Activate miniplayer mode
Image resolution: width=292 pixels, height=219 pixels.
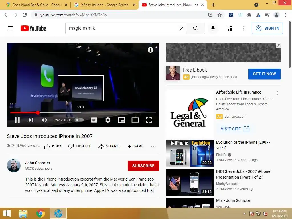(x=121, y=120)
